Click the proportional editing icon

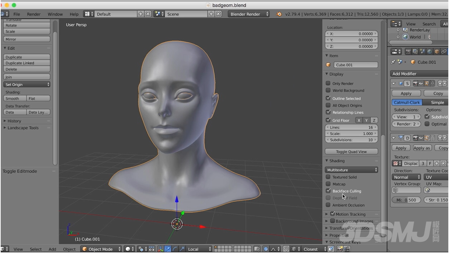click(266, 249)
